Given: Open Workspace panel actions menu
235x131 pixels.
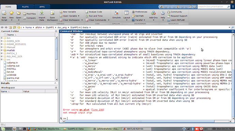Looking at the screenshot, I should click(x=56, y=88).
